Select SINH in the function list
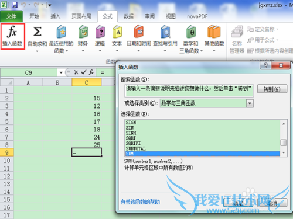293x219 pixels. tap(202, 133)
